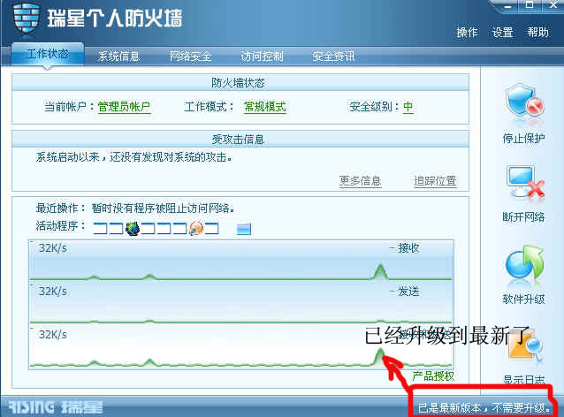Click the 防火墙状态 section header
This screenshot has width=564, height=417.
pos(240,83)
